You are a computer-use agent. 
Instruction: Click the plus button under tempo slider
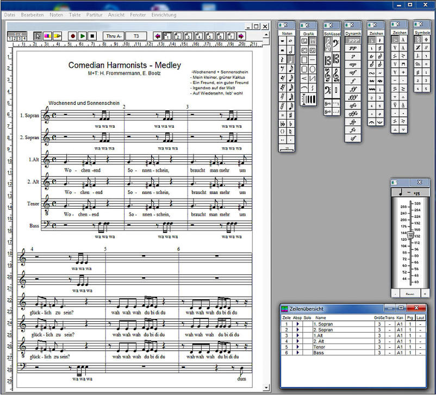(x=425, y=293)
